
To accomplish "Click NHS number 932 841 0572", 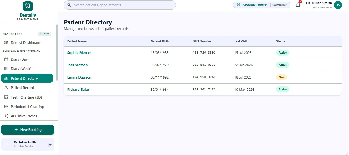I will point(204,65).
